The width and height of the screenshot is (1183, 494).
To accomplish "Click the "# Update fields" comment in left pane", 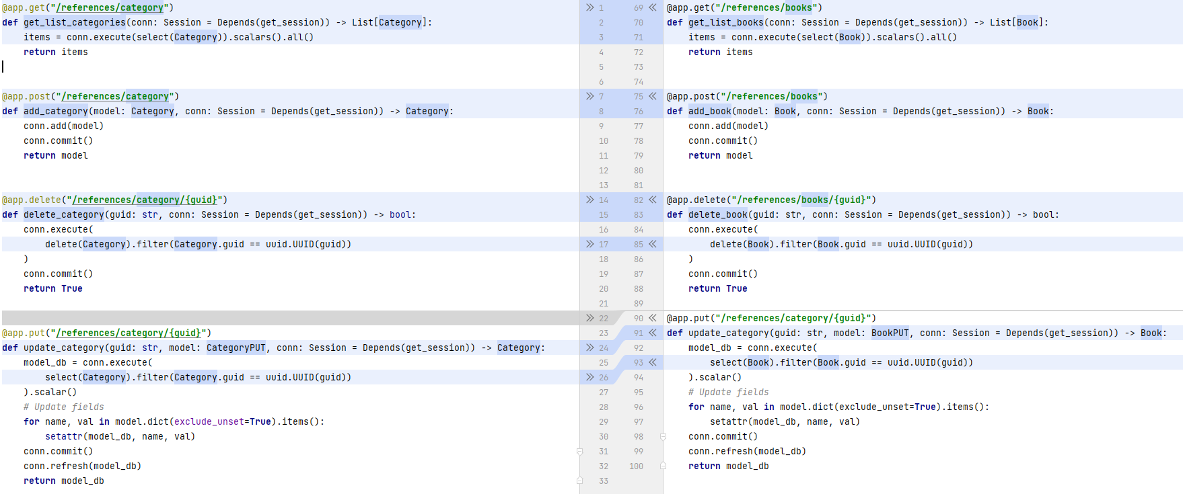I will 64,407.
